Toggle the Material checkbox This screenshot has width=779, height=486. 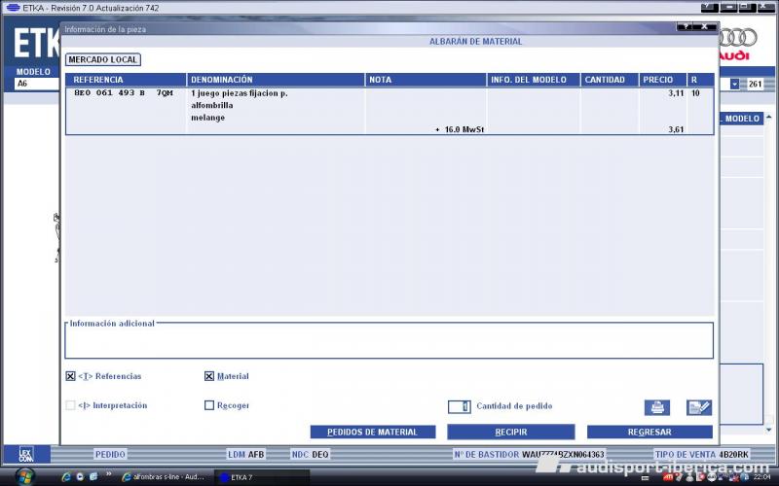click(x=209, y=376)
